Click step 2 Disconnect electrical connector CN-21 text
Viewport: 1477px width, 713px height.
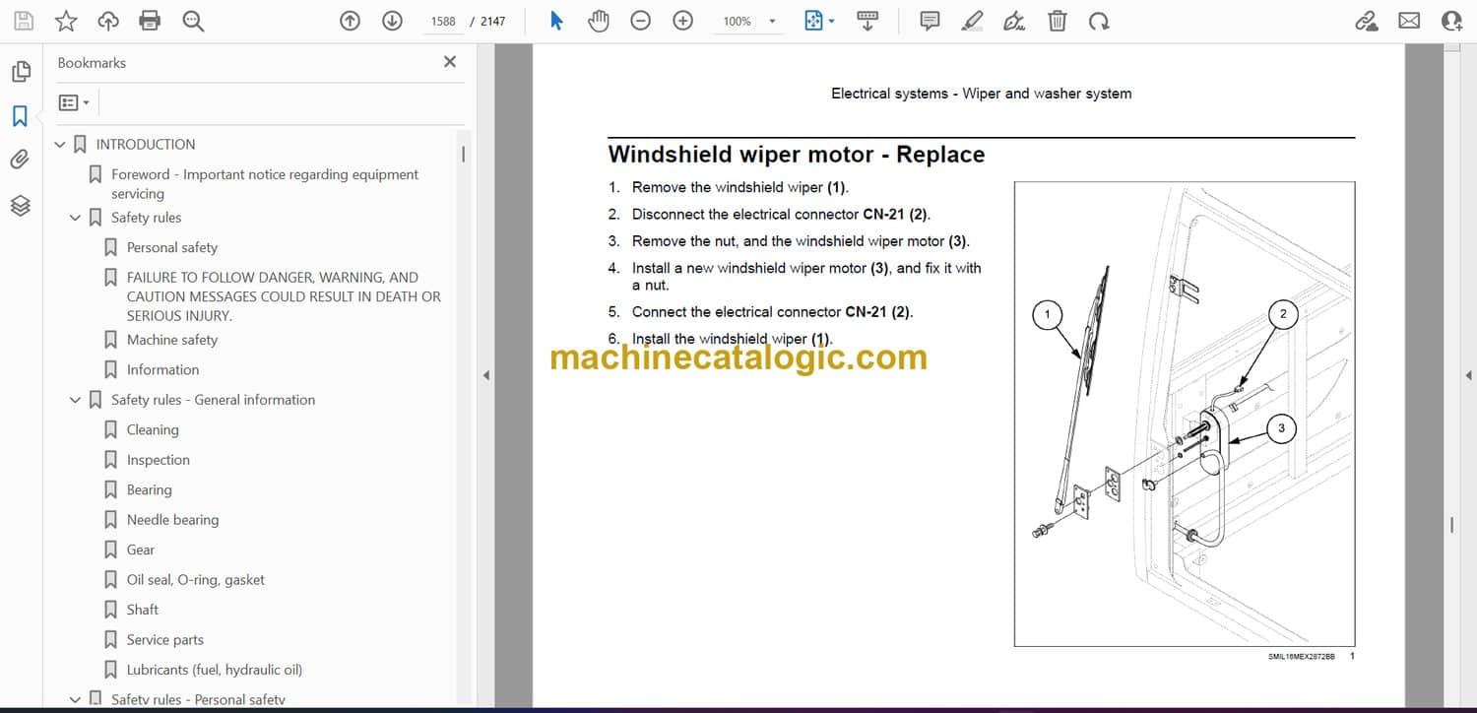coord(781,214)
